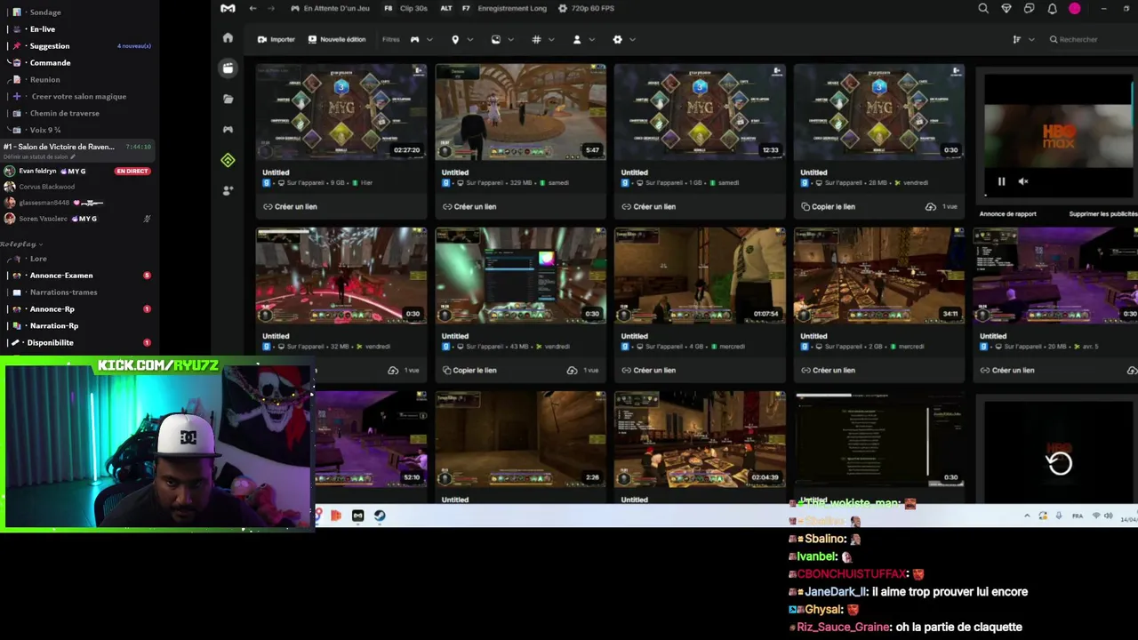The height and width of the screenshot is (640, 1138).
Task: Open the gear settings filter dropdown
Action: (624, 39)
